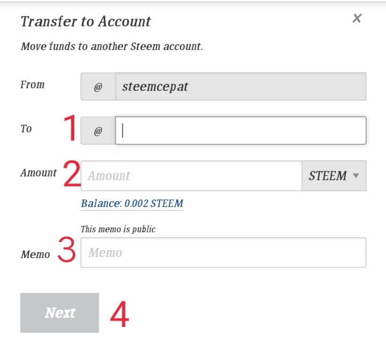The width and height of the screenshot is (386, 357).
Task: Click the @ prefix of To field
Action: point(98,131)
